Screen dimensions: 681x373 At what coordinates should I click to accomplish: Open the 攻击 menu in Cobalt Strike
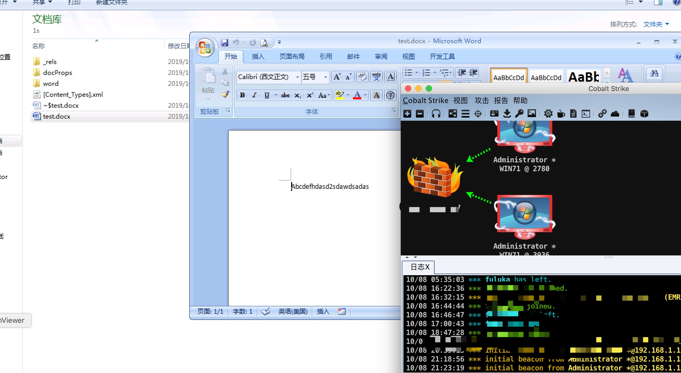tap(482, 100)
